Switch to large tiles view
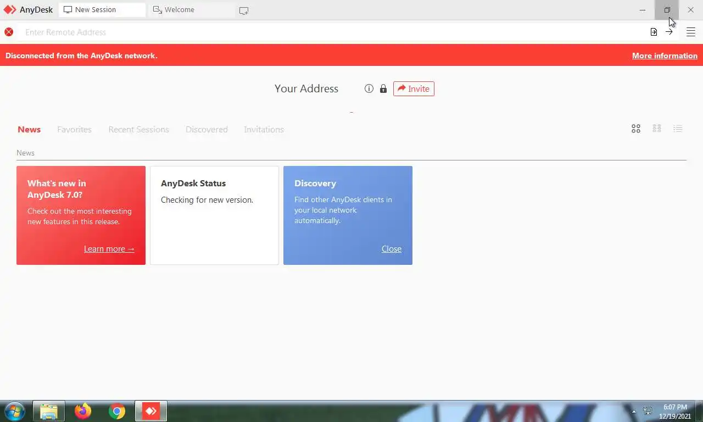Screen dimensions: 703x422 pyautogui.click(x=636, y=129)
